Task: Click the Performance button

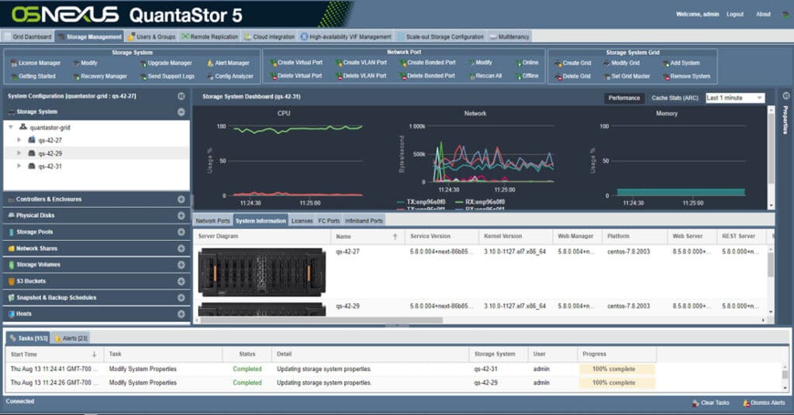Action: [624, 98]
